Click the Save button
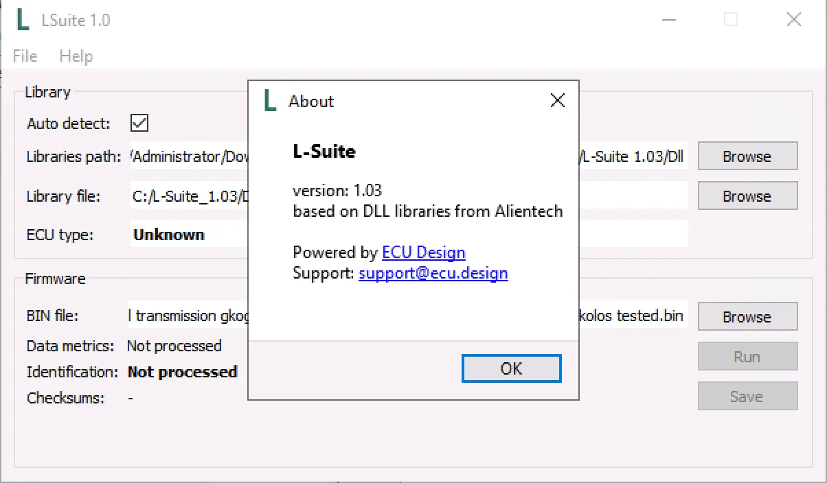This screenshot has width=827, height=483. click(747, 396)
